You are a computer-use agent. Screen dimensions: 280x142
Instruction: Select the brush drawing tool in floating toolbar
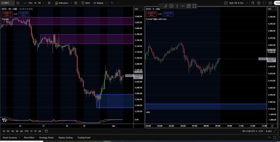pos(165,6)
